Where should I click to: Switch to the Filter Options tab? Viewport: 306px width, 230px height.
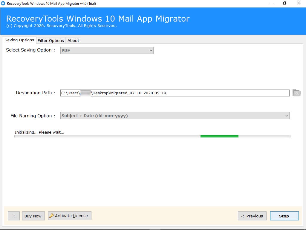[x=51, y=40]
